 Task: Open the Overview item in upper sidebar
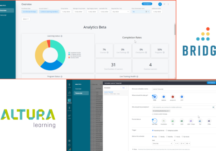point(7,11)
